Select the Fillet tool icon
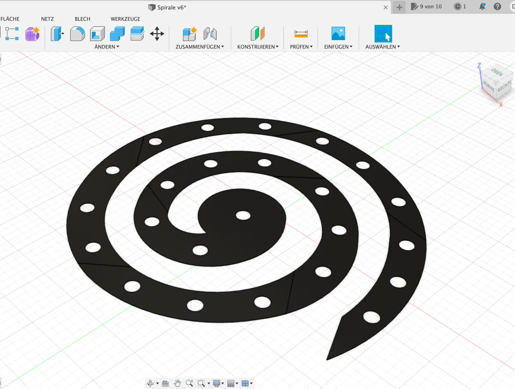The height and width of the screenshot is (389, 515). click(77, 34)
